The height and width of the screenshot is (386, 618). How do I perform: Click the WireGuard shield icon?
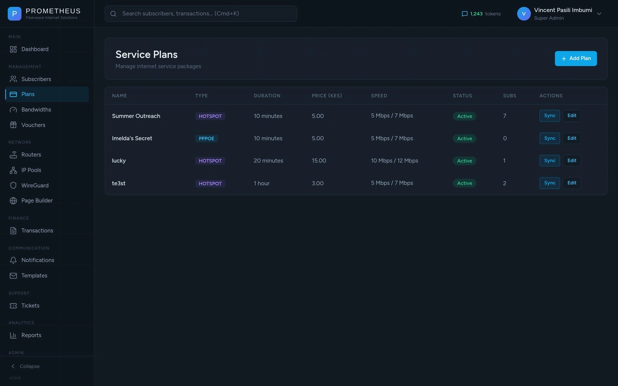[13, 185]
